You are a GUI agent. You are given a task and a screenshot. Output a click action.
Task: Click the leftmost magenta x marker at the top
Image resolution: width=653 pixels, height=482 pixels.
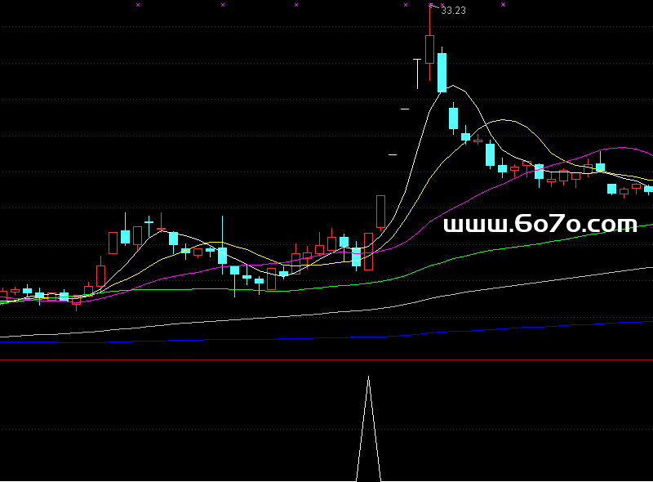pyautogui.click(x=138, y=5)
